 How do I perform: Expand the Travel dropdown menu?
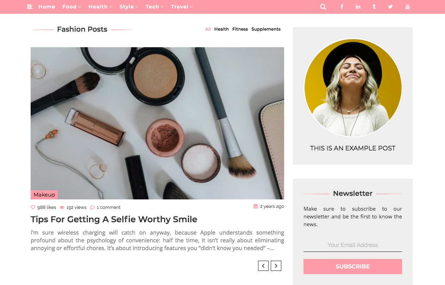pyautogui.click(x=182, y=7)
